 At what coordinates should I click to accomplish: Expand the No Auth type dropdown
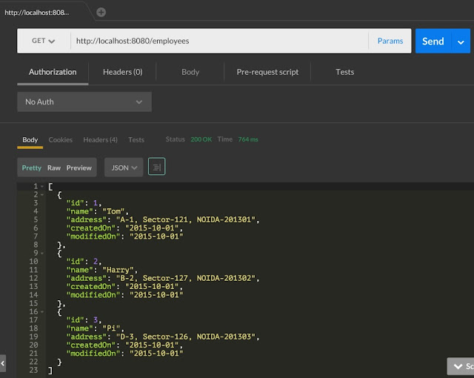(84, 102)
